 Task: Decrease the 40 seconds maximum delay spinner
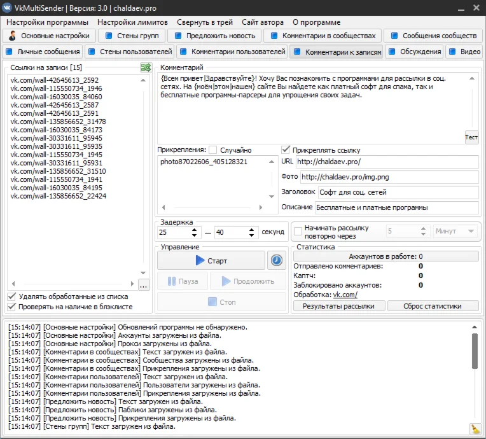point(252,235)
